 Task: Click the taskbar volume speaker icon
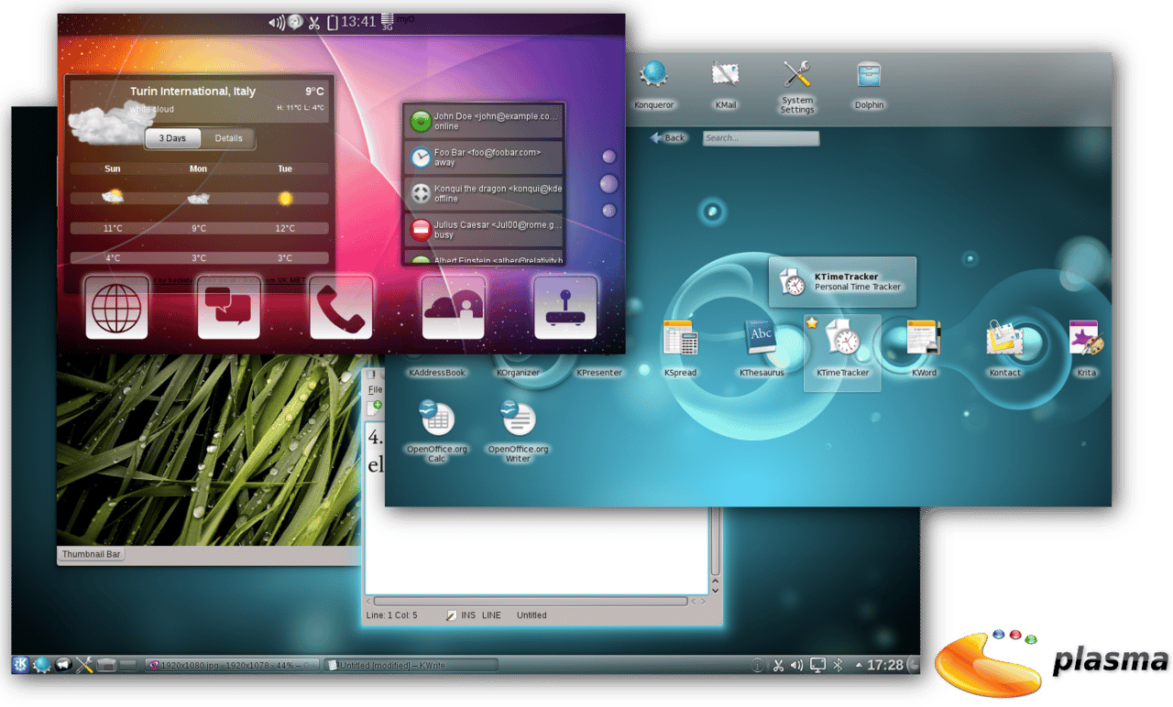tap(797, 665)
